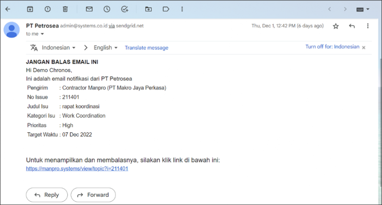Image resolution: width=382 pixels, height=205 pixels.
Task: Click the priority value 'High'
Action: pyautogui.click(x=68, y=125)
